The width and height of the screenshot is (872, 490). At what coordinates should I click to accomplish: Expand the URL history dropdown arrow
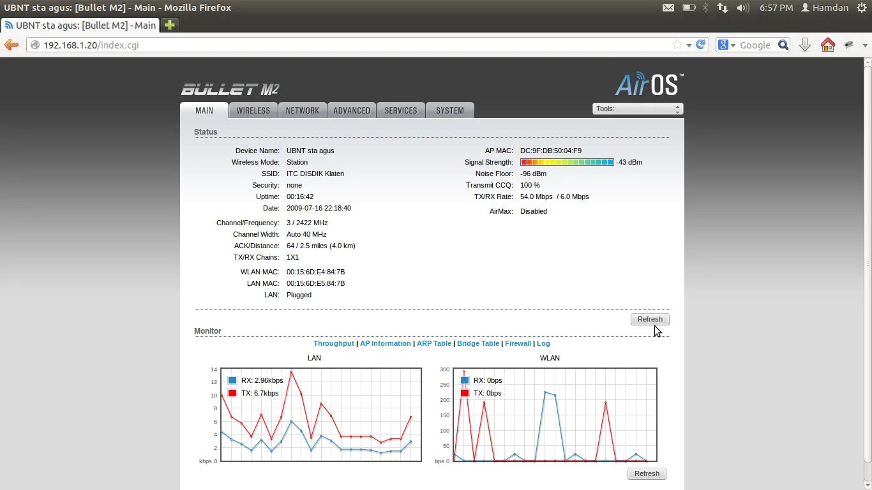(689, 45)
